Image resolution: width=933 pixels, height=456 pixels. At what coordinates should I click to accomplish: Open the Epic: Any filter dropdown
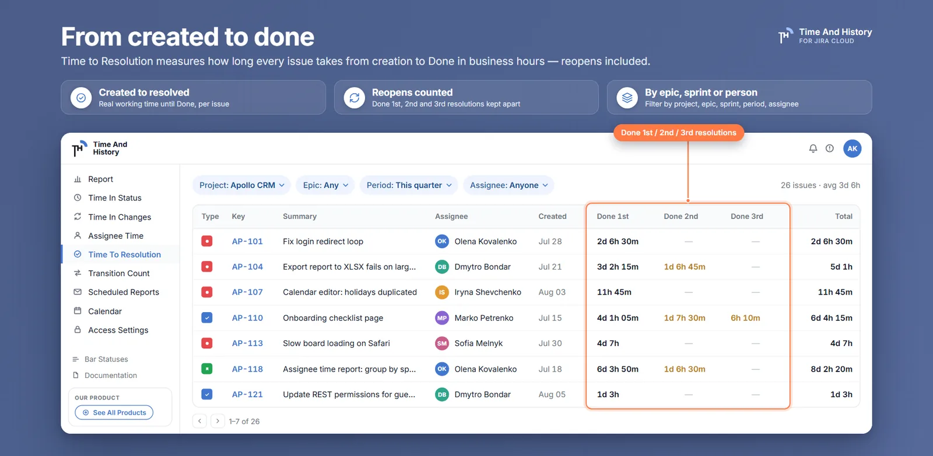point(325,185)
